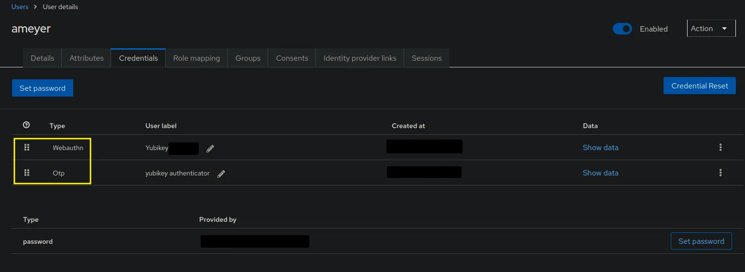Image resolution: width=745 pixels, height=272 pixels.
Task: Select the Groups tab
Action: [248, 58]
